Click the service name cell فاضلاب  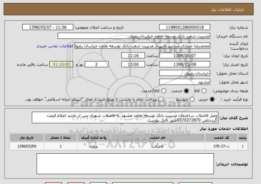coord(158,146)
